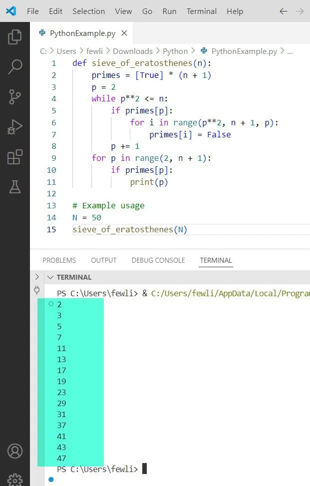Open the Run and Debug view
The height and width of the screenshot is (486, 310).
[x=15, y=127]
